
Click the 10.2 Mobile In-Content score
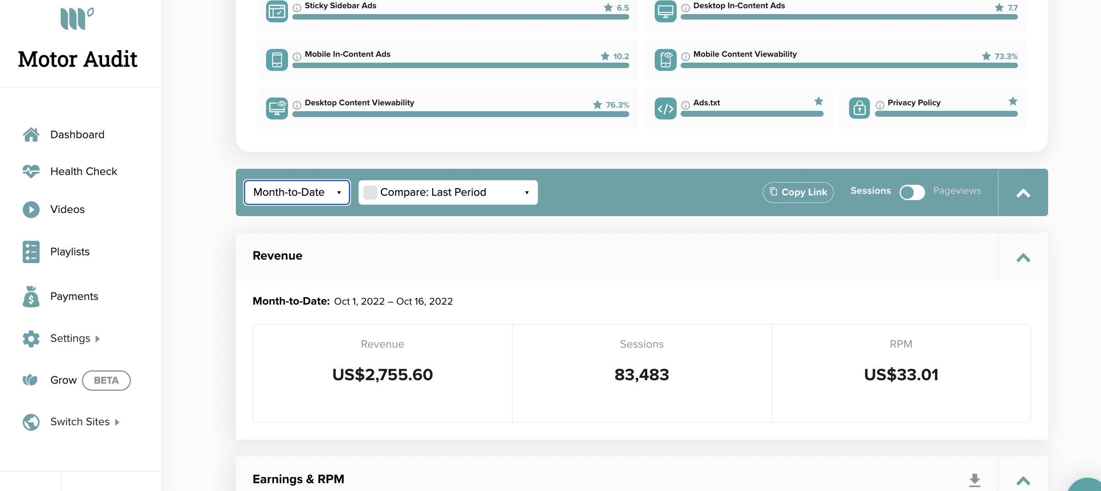pos(621,56)
